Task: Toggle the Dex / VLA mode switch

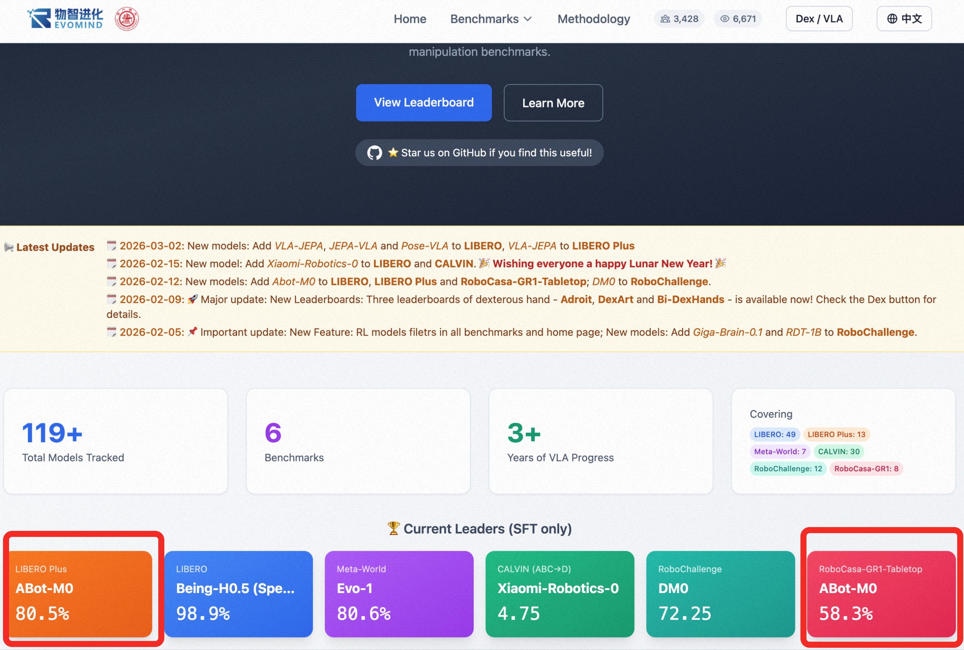Action: tap(819, 18)
